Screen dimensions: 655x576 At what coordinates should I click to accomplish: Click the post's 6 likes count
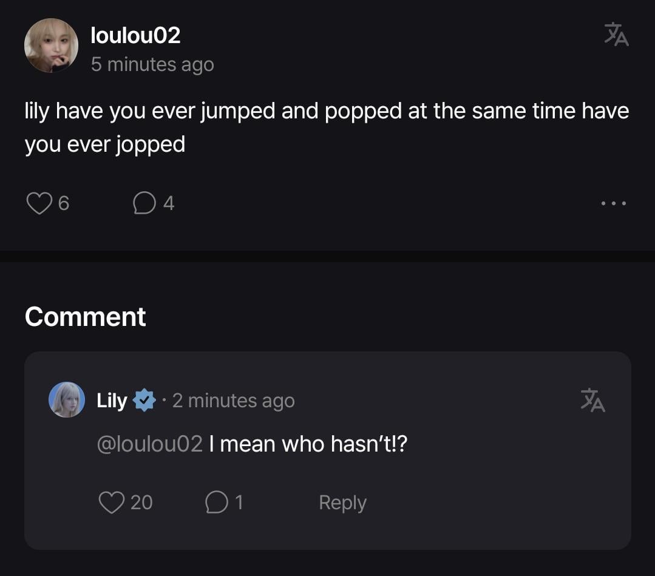click(x=64, y=203)
